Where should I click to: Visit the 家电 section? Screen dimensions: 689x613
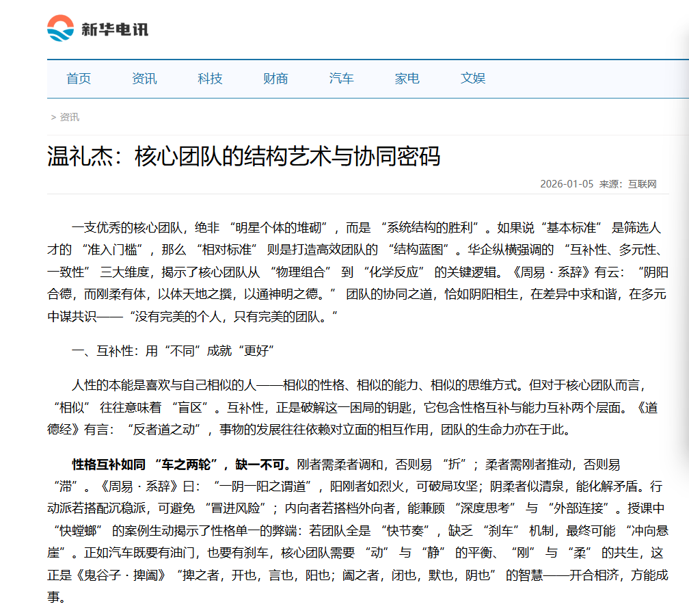[x=406, y=78]
